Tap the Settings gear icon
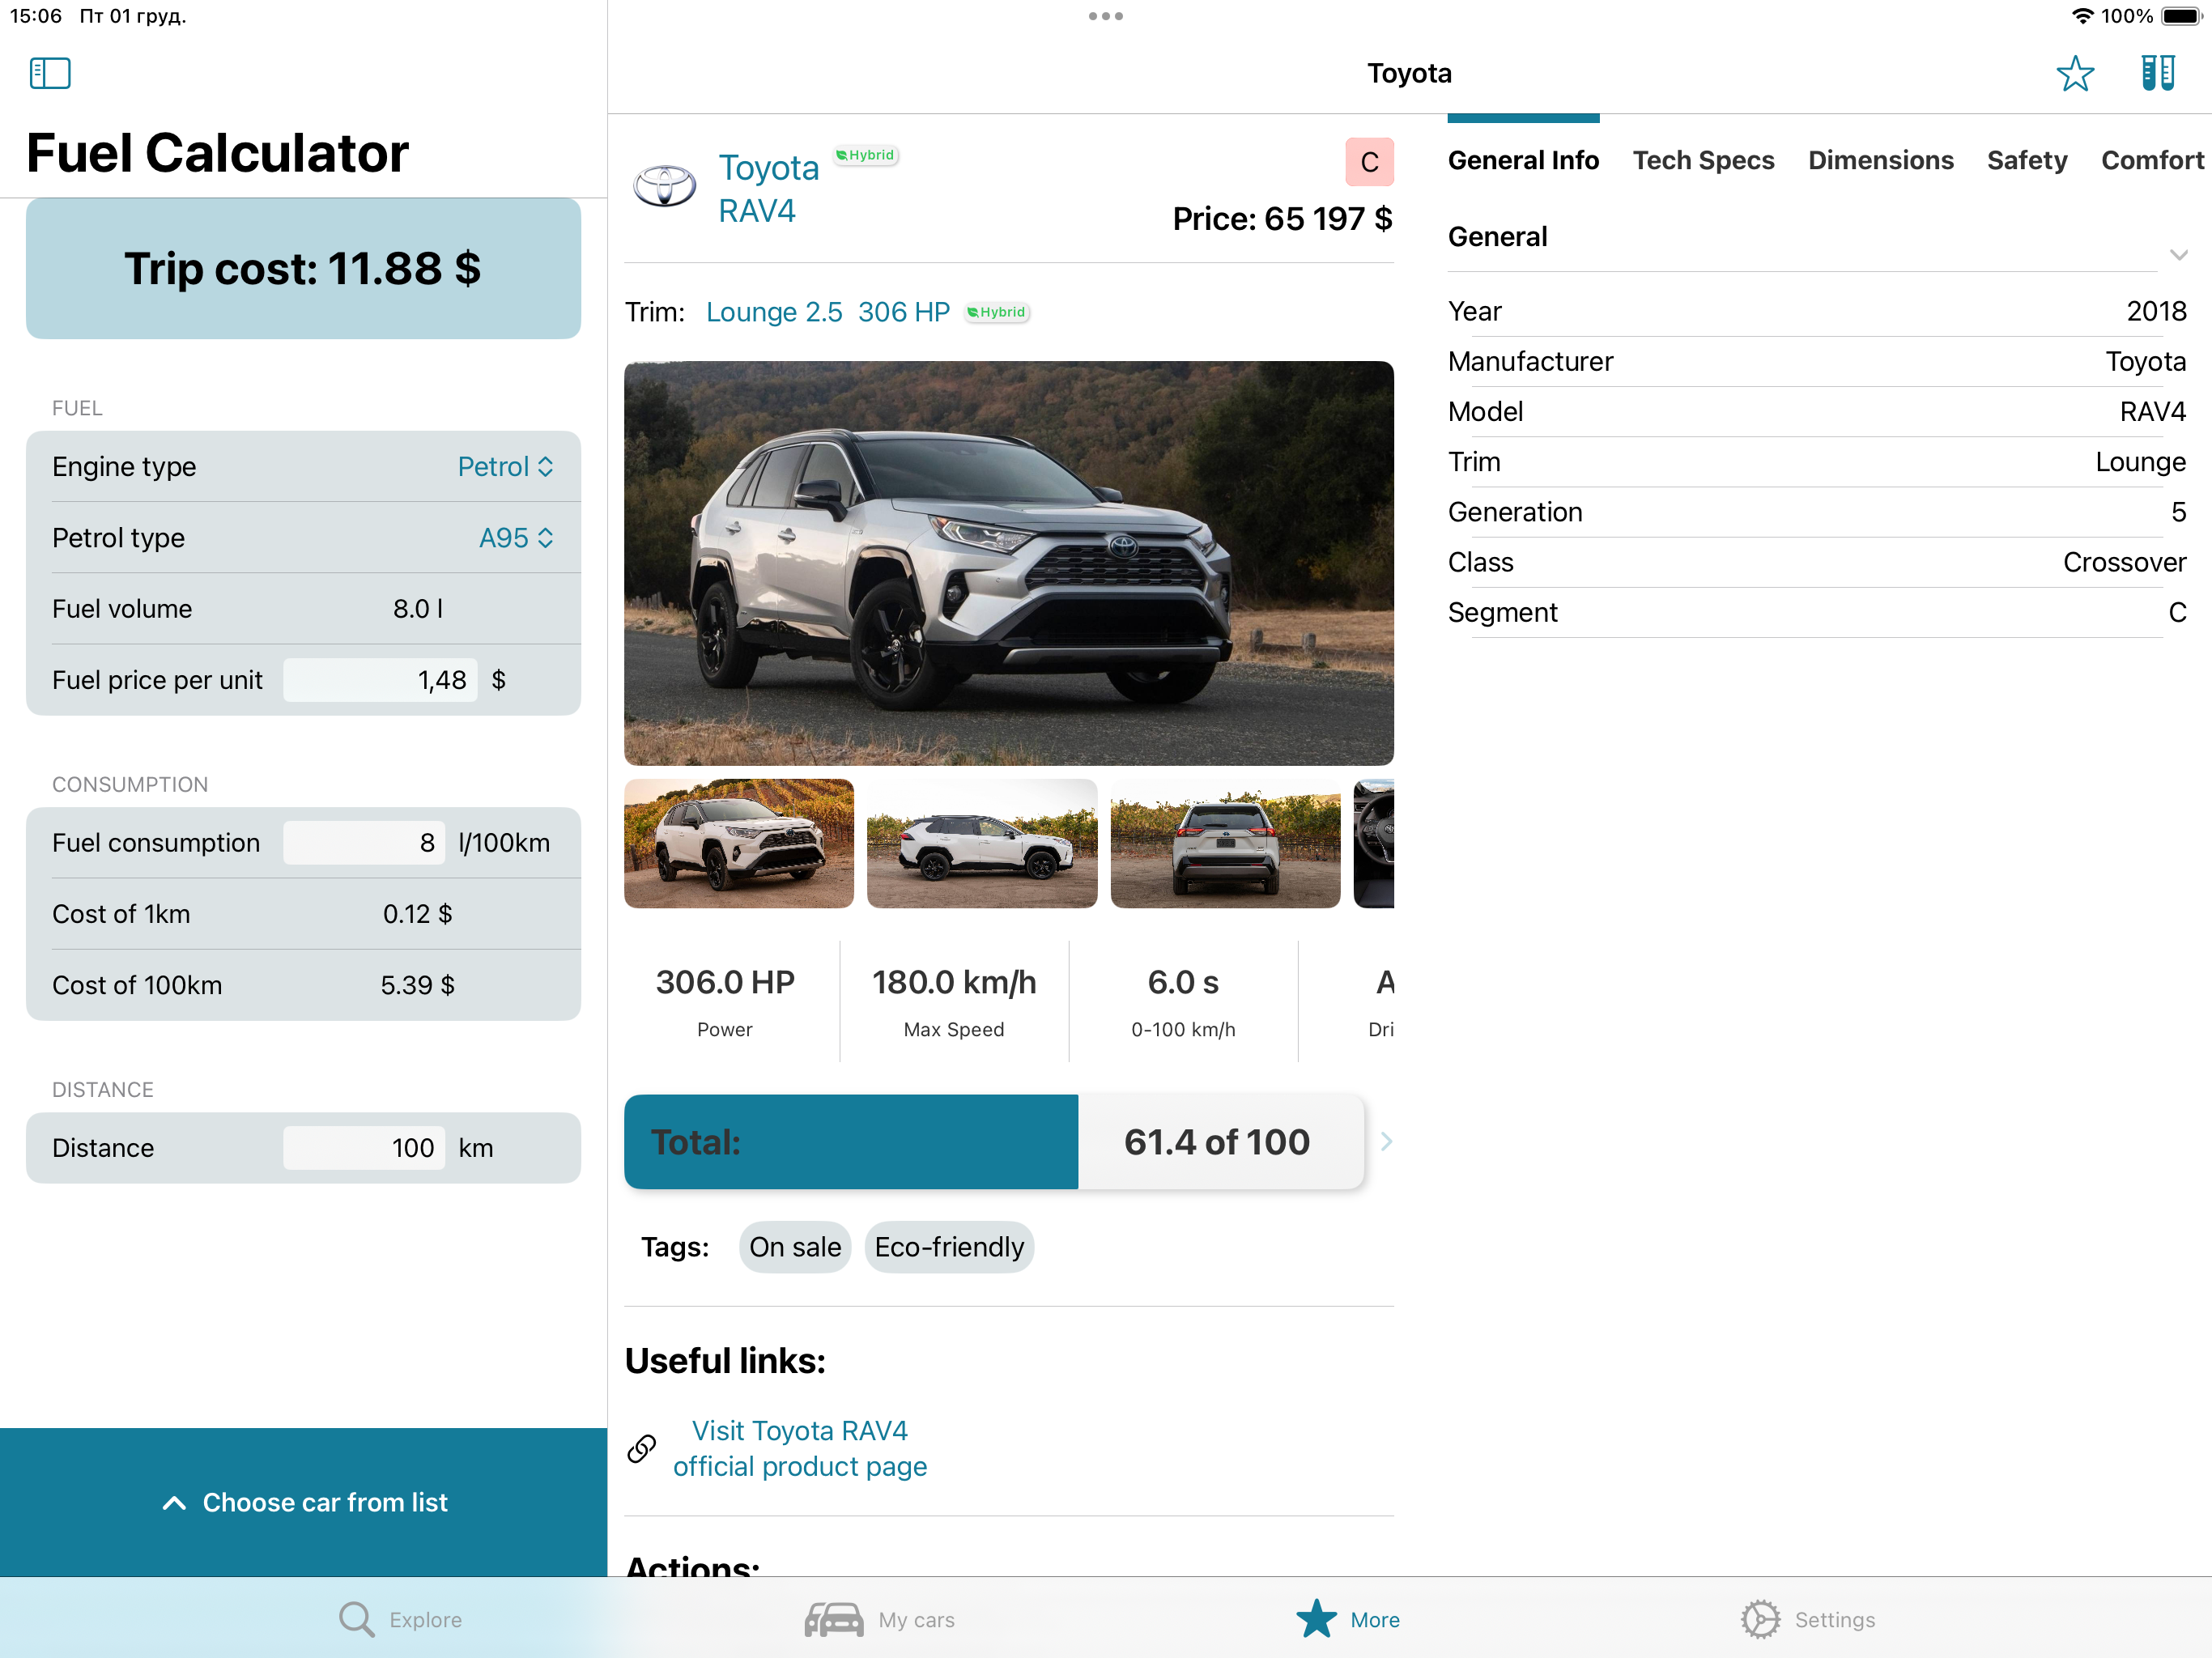 tap(1760, 1619)
